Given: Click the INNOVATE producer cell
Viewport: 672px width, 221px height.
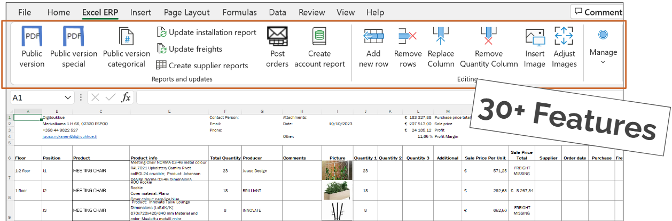Looking at the screenshot, I should 262,210.
